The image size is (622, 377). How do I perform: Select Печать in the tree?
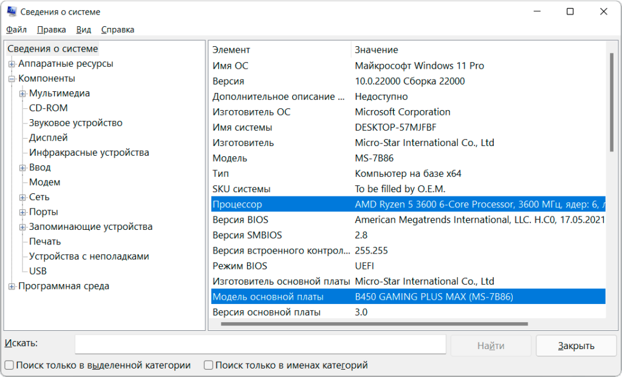click(45, 241)
